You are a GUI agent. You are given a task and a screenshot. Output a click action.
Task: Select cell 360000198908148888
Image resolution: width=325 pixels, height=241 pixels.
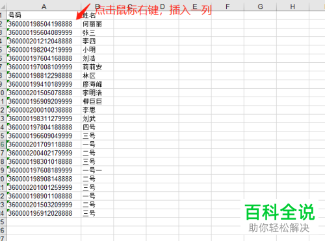click(44, 179)
